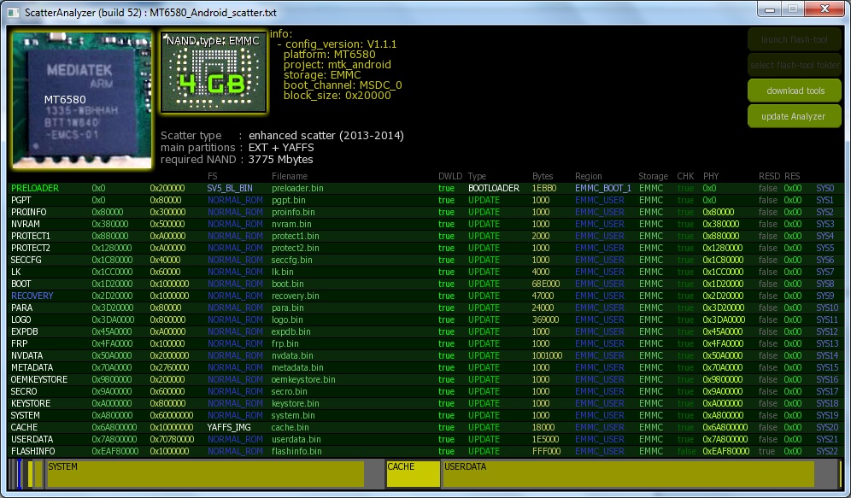Image resolution: width=851 pixels, height=498 pixels.
Task: Click the SV5_BL_BIN filesystem value
Action: click(x=230, y=188)
